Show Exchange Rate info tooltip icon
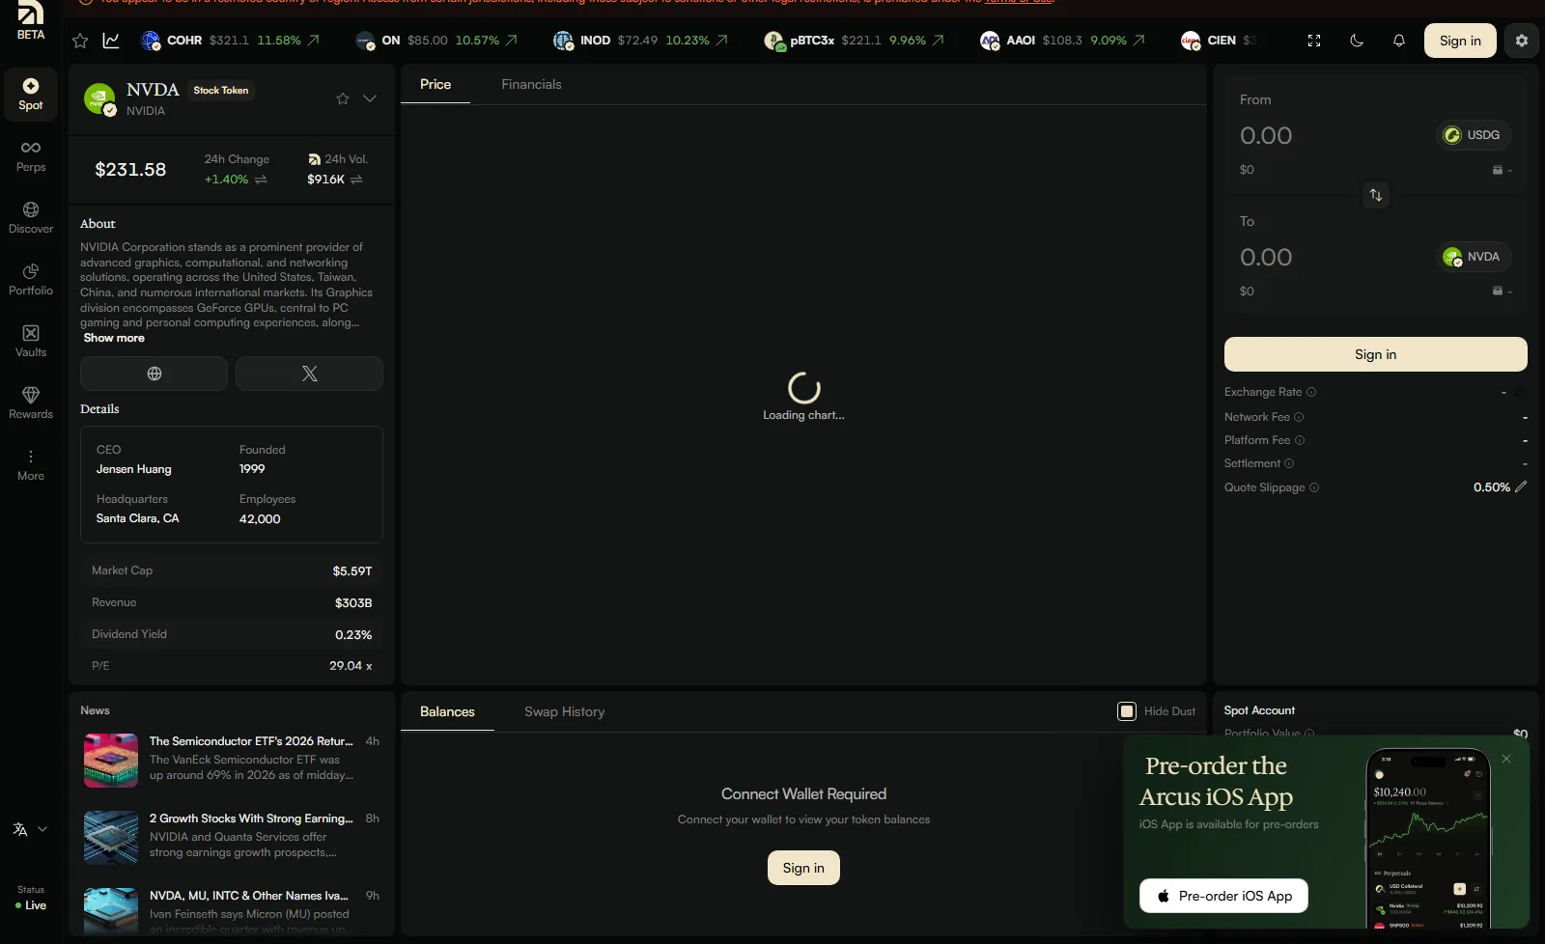 pyautogui.click(x=1311, y=392)
